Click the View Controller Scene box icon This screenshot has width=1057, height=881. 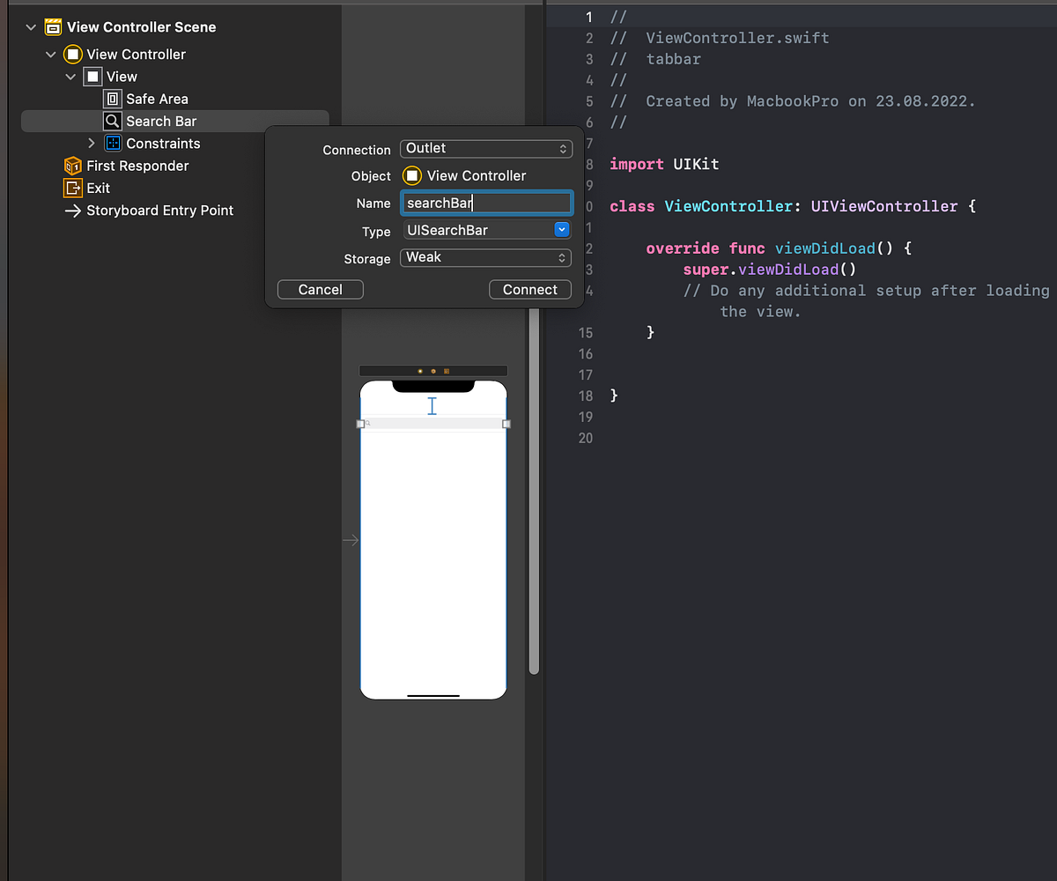[54, 26]
